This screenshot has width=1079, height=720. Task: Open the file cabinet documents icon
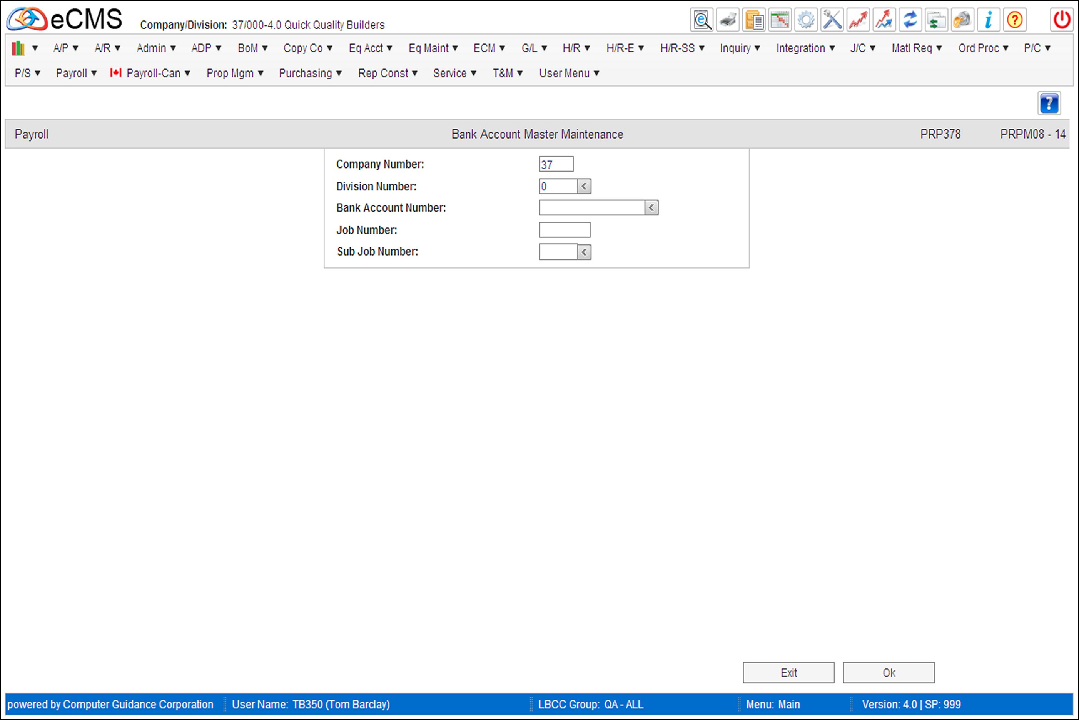click(x=754, y=20)
